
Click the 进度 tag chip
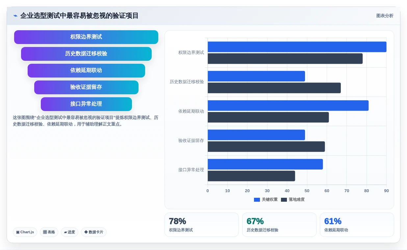(x=69, y=232)
